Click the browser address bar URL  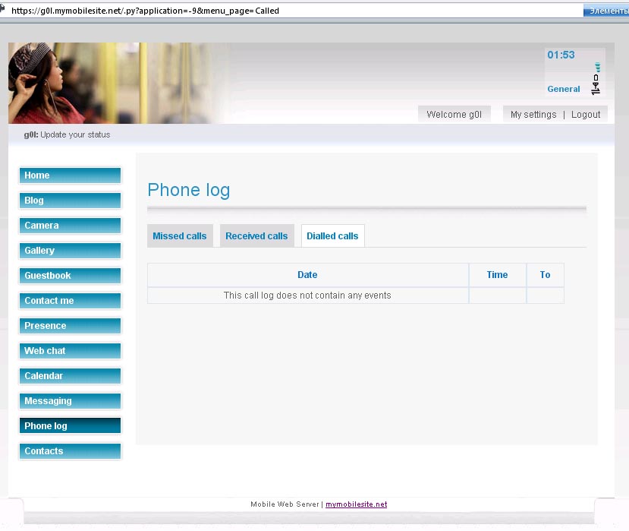point(145,11)
